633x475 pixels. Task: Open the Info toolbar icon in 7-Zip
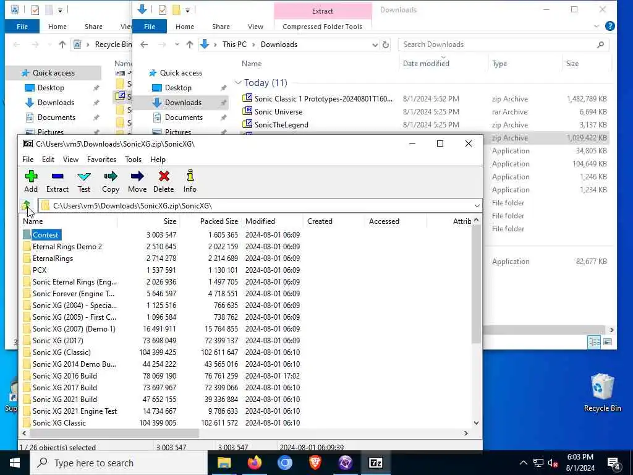tap(190, 181)
